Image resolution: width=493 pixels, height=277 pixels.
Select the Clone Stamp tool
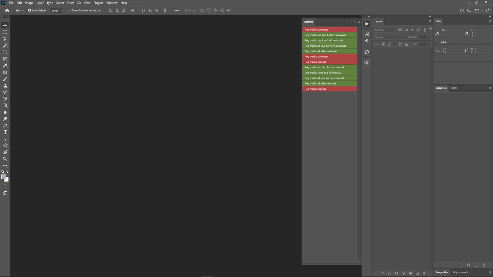(5, 85)
